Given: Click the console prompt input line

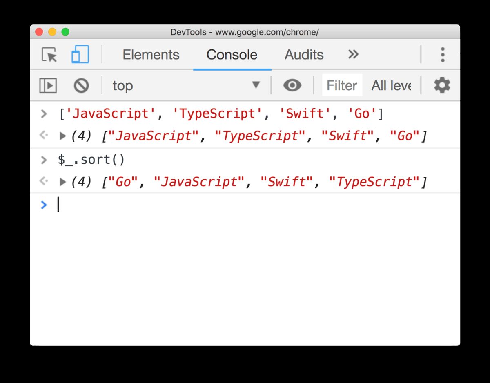Looking at the screenshot, I should pos(245,205).
